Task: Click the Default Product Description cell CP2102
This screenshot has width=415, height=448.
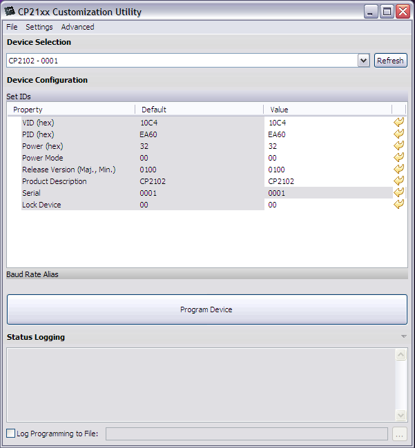Action: pyautogui.click(x=153, y=181)
